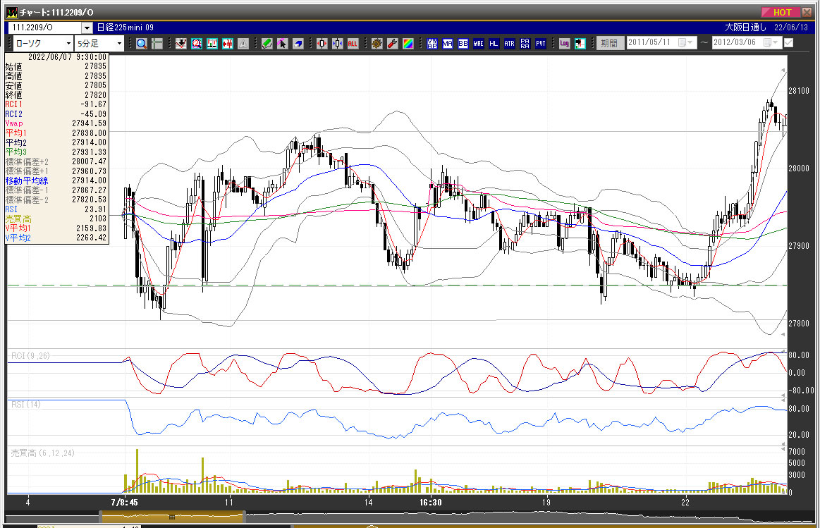This screenshot has height=528, width=820.
Task: Click the circled number 2 search icon
Action: tap(197, 44)
